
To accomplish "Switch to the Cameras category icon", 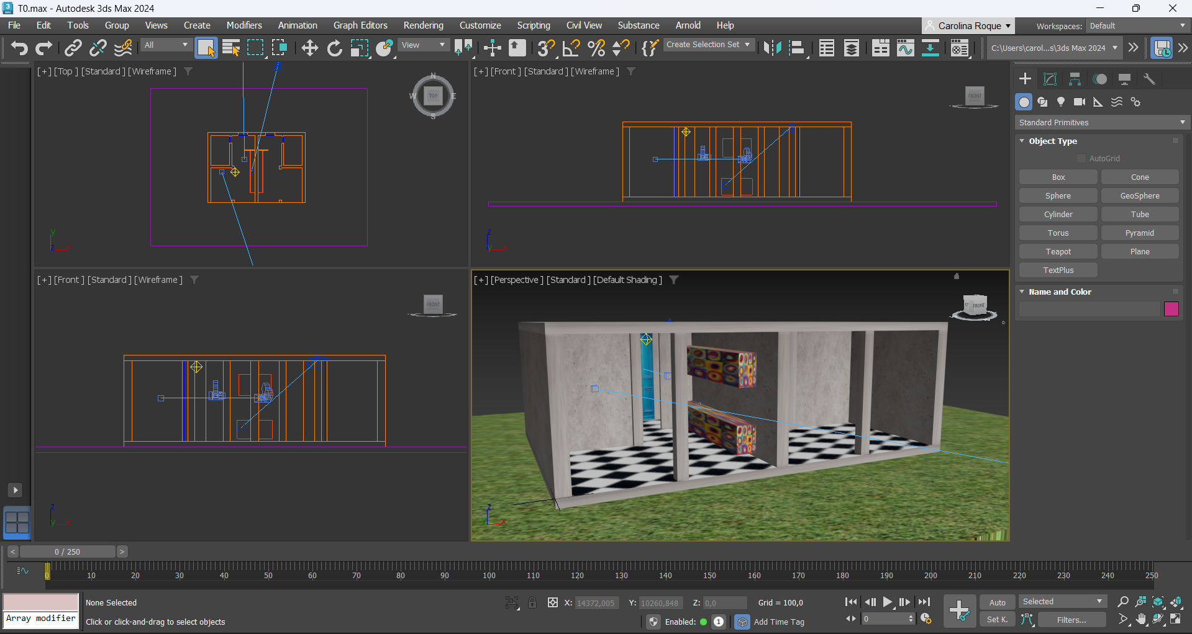I will [1080, 102].
